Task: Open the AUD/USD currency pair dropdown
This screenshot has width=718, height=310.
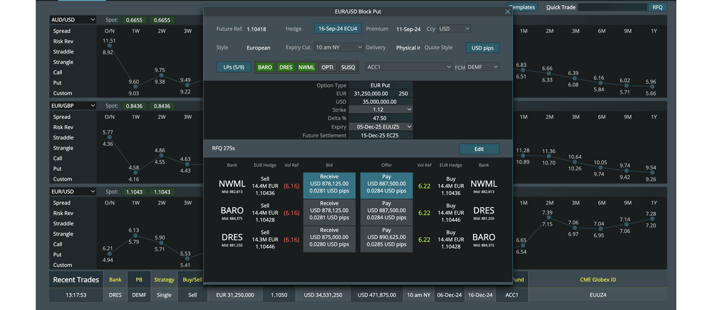Action: [73, 20]
